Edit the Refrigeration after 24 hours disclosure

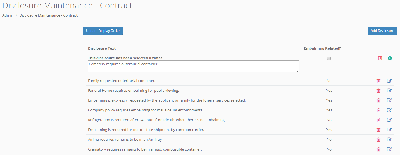[x=389, y=120]
